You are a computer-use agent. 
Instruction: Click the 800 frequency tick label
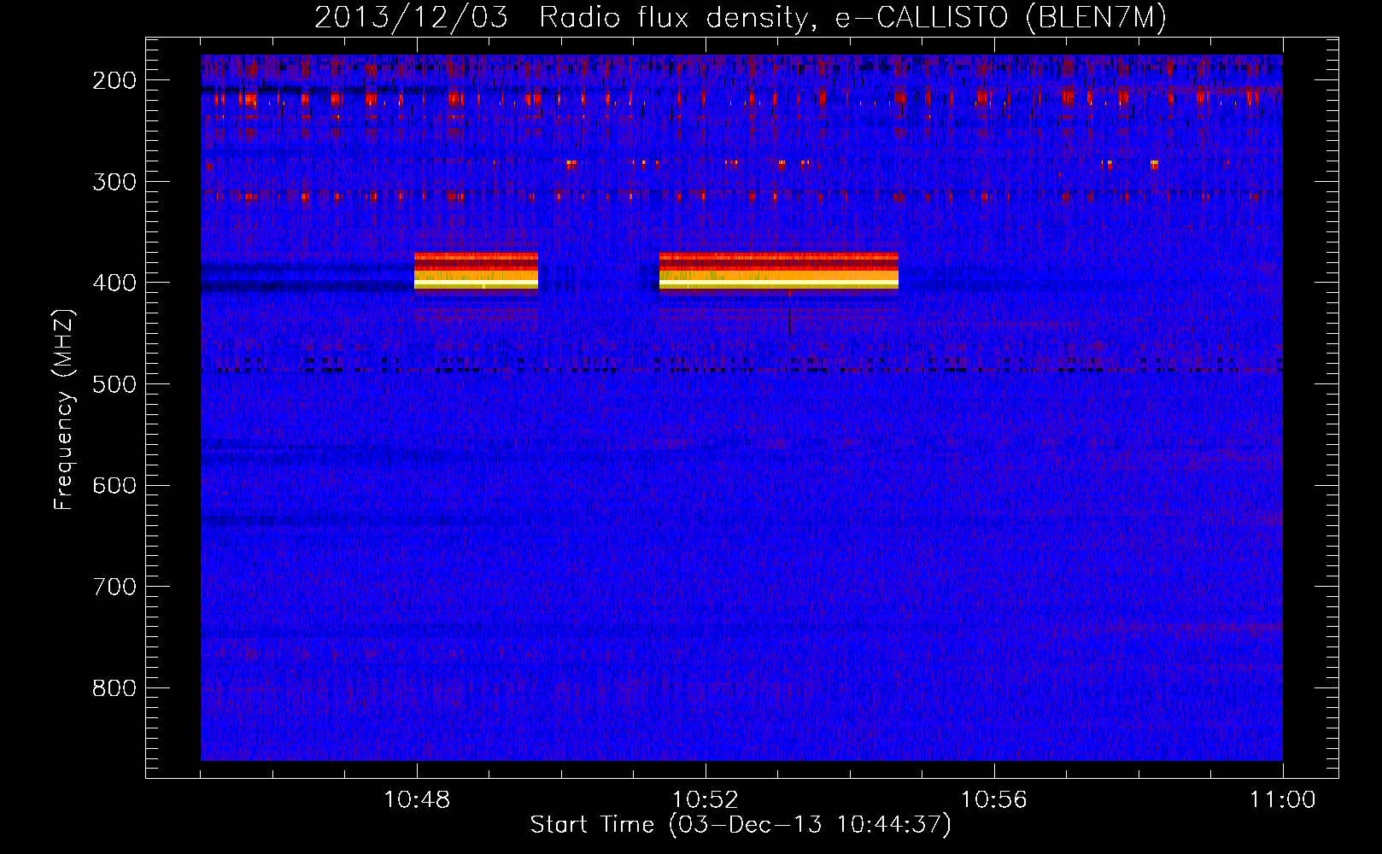pos(114,687)
